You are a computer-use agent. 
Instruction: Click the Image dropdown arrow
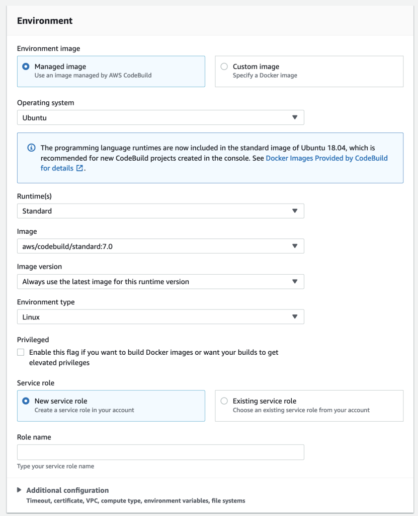point(295,246)
